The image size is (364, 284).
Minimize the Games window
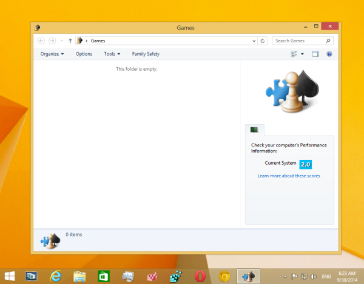[306, 27]
